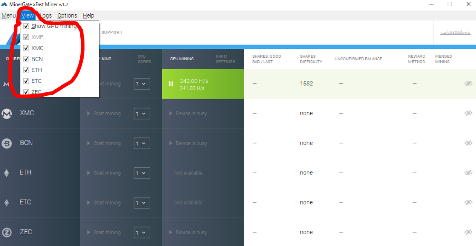The height and width of the screenshot is (246, 476).
Task: Start CPU mining for ETH
Action: (104, 173)
